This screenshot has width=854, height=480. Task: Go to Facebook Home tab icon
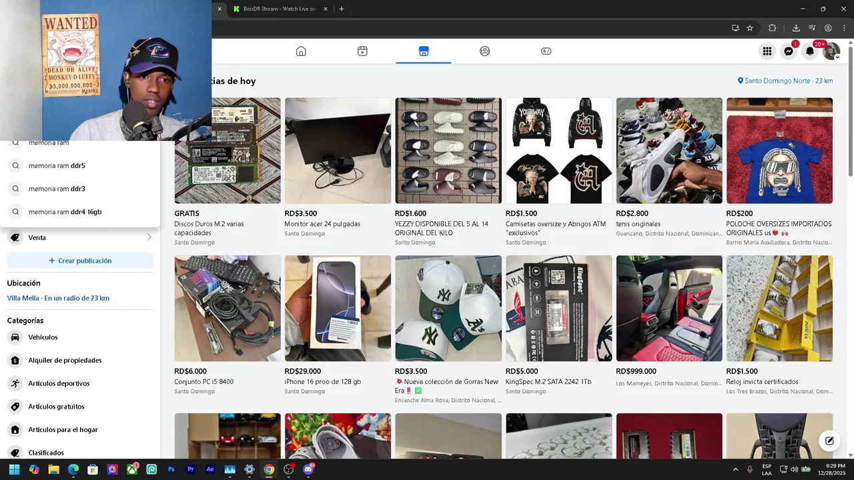(301, 51)
